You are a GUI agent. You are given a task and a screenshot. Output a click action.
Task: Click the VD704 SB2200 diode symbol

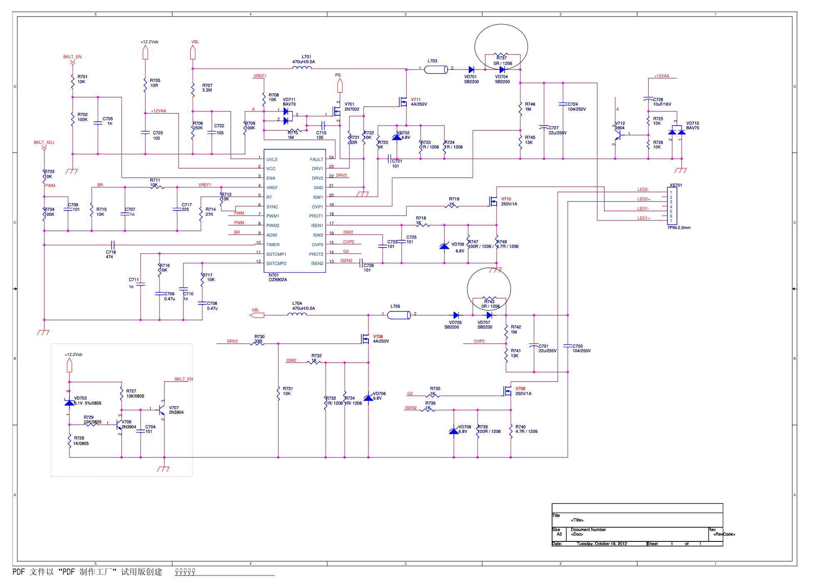502,70
